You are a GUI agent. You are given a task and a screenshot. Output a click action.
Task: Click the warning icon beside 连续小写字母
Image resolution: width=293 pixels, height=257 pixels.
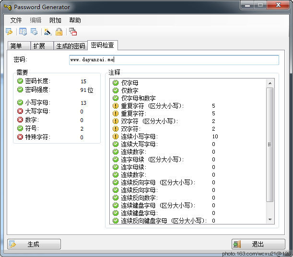point(116,136)
